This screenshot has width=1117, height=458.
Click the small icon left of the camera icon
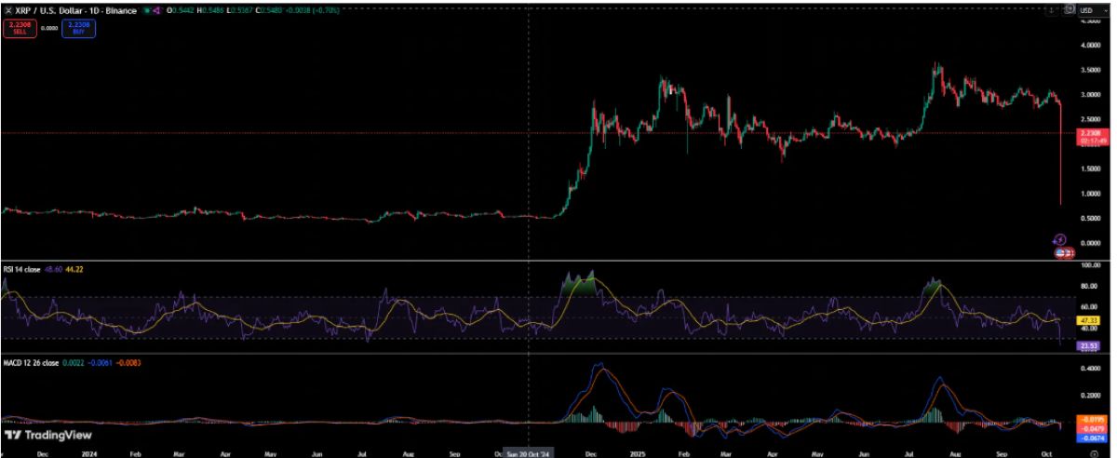1050,9
